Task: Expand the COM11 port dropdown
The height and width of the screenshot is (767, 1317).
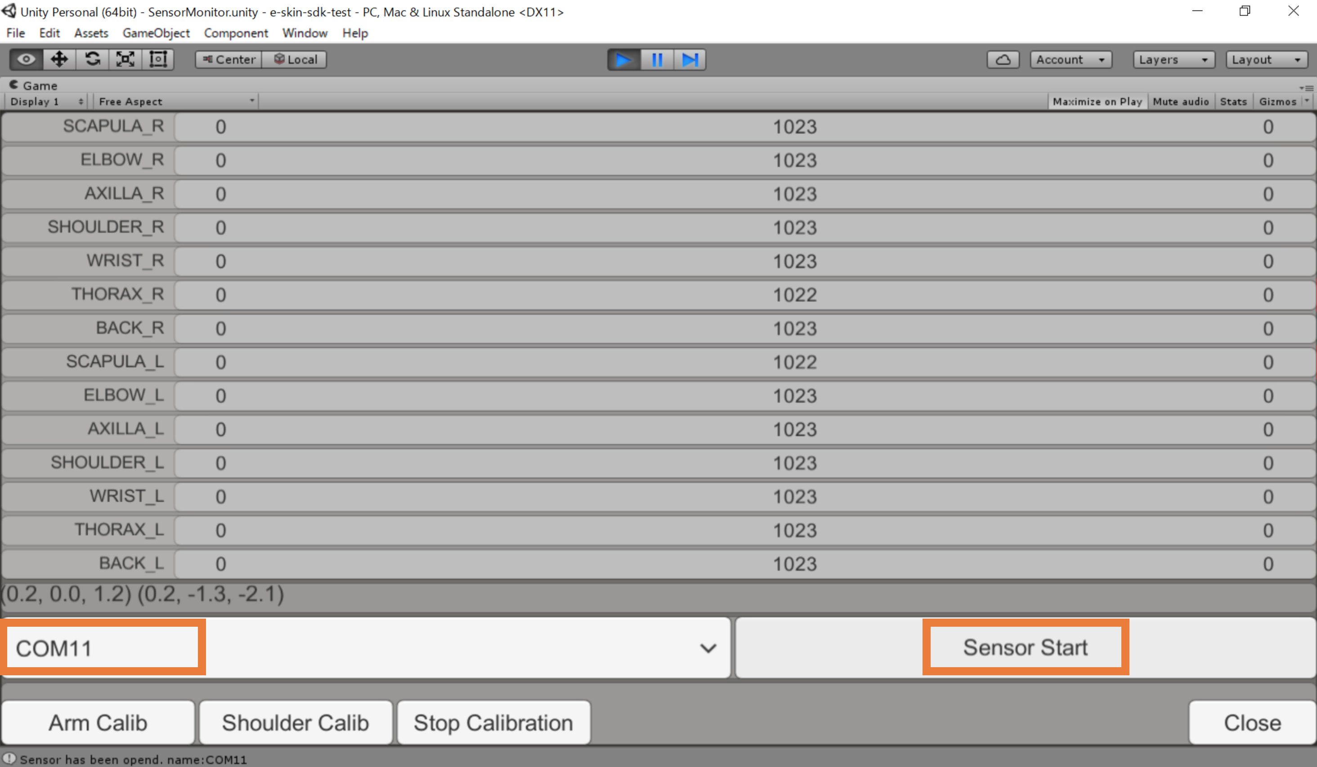Action: pyautogui.click(x=365, y=648)
